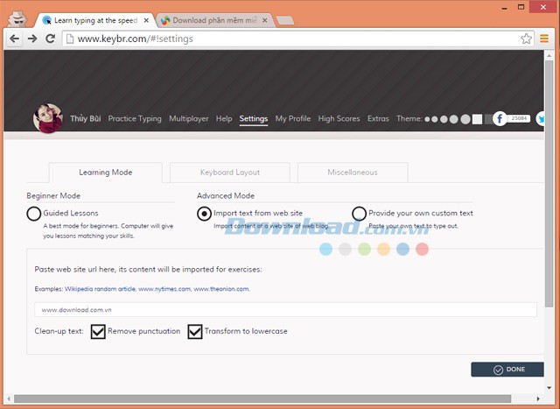The height and width of the screenshot is (409, 560).
Task: Close the 'Download phần mềm' browser tab
Action: [265, 19]
